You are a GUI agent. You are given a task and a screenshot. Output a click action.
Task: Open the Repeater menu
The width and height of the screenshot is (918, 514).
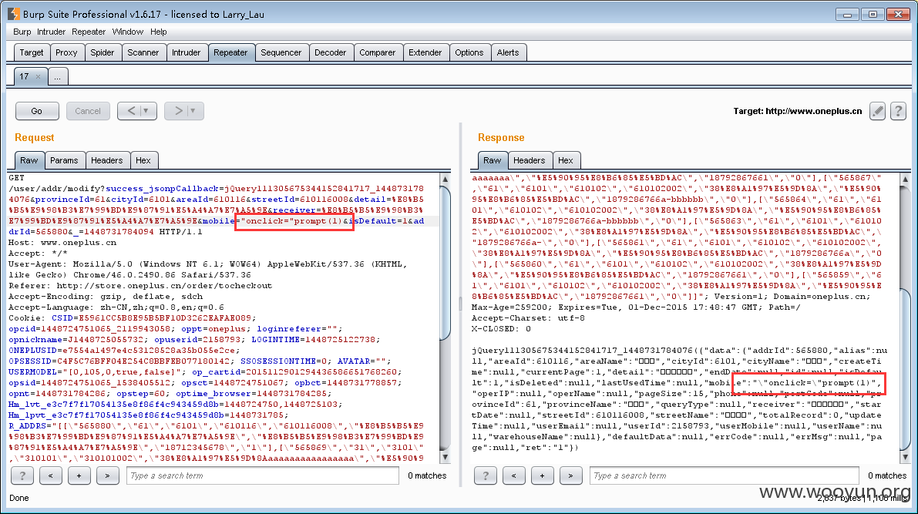click(89, 32)
